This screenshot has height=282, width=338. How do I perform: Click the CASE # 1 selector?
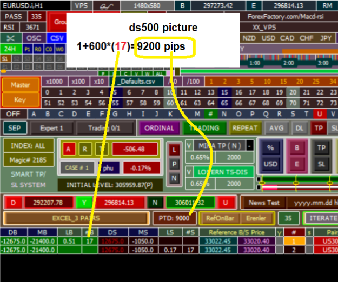point(77,167)
